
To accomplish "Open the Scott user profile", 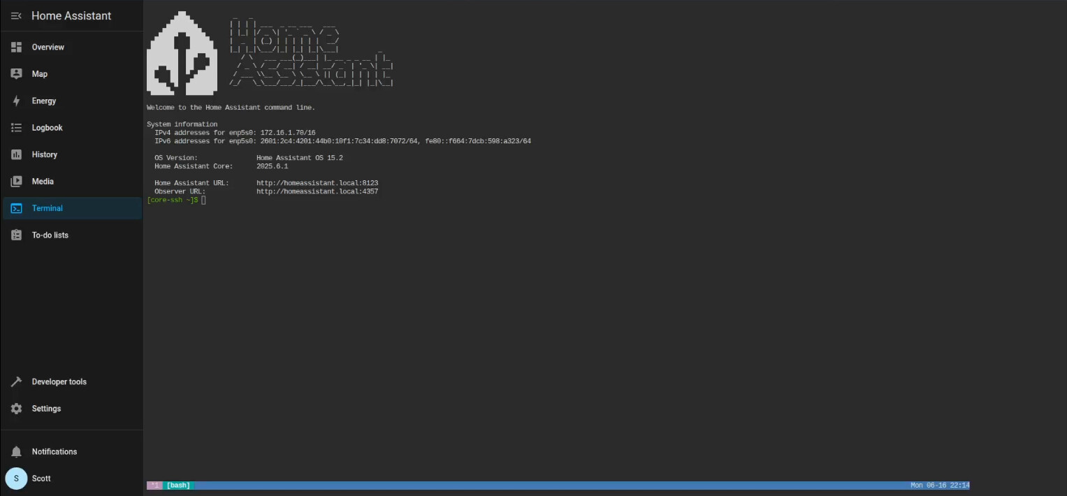I will [x=72, y=479].
